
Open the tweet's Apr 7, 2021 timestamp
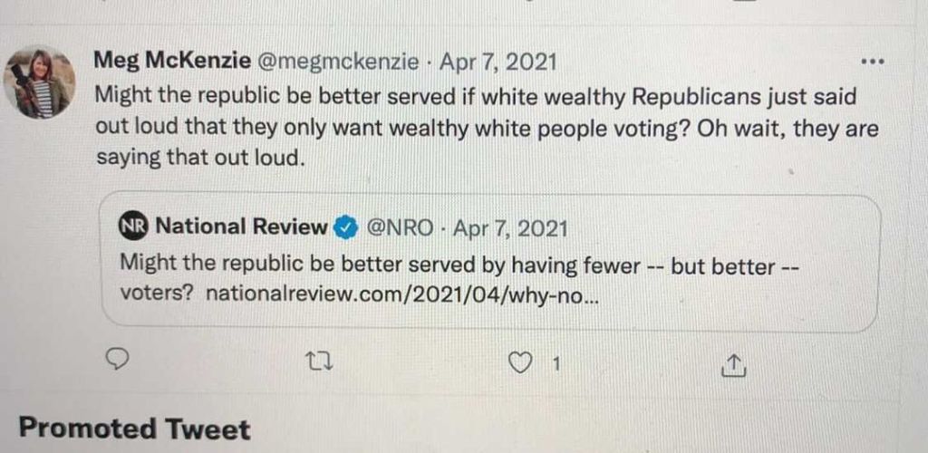coord(498,63)
